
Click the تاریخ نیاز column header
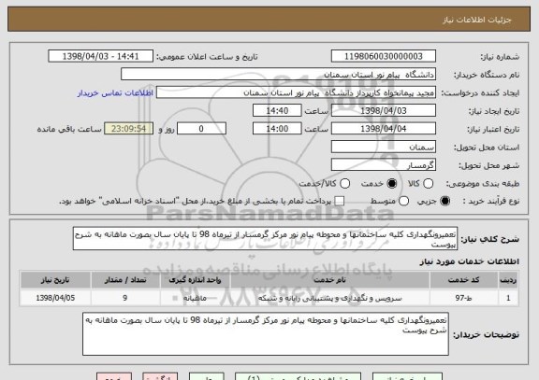[x=55, y=280]
